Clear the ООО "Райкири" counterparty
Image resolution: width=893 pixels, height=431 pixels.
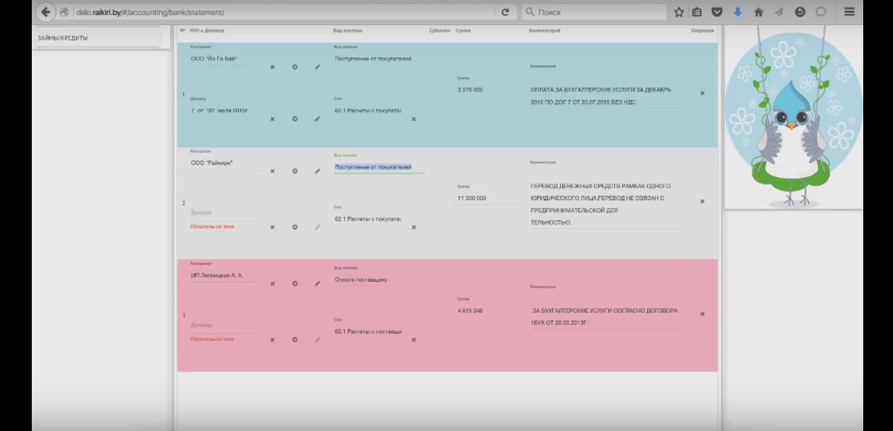point(273,171)
